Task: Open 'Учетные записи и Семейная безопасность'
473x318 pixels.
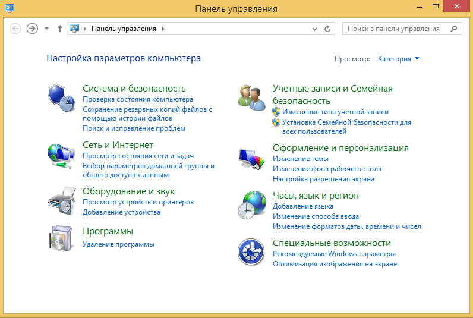Action: coord(332,95)
